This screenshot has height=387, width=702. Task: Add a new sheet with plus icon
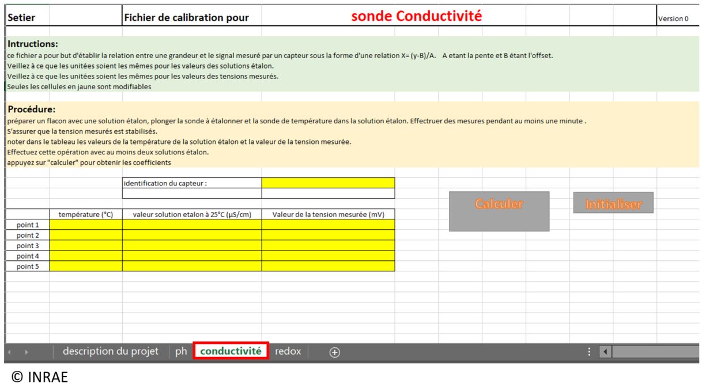[334, 352]
